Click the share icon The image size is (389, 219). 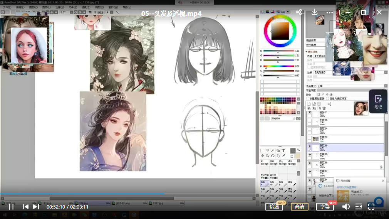coord(299,12)
